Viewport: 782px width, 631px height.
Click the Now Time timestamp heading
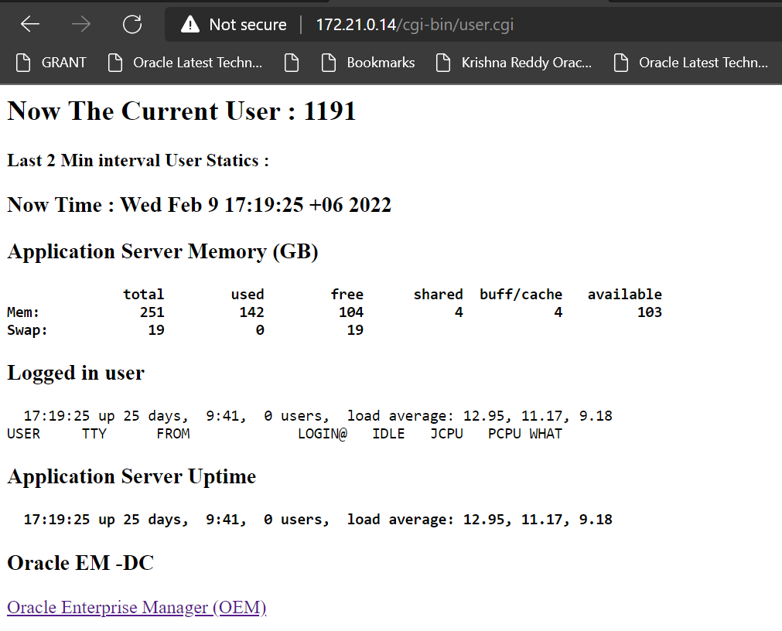pos(199,205)
